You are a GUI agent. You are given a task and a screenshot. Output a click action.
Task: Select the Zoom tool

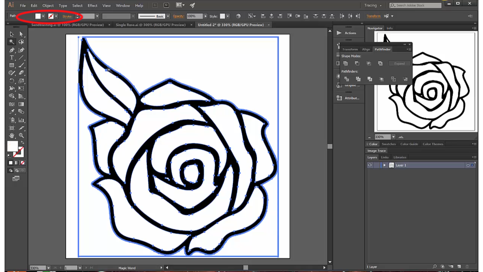[x=21, y=135]
